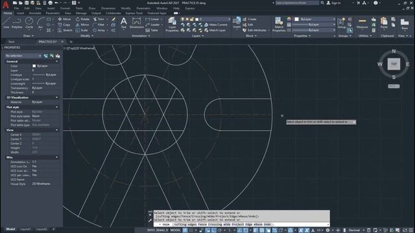Click the Erase tool icon
The image size is (415, 233).
pos(113,19)
